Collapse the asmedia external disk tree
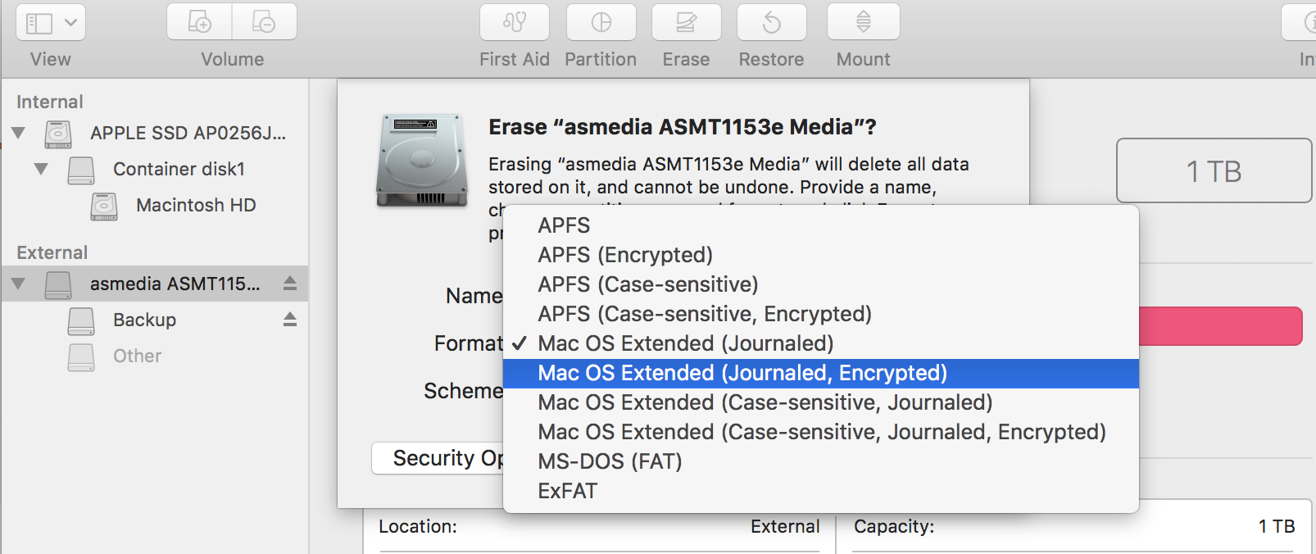 pyautogui.click(x=18, y=284)
